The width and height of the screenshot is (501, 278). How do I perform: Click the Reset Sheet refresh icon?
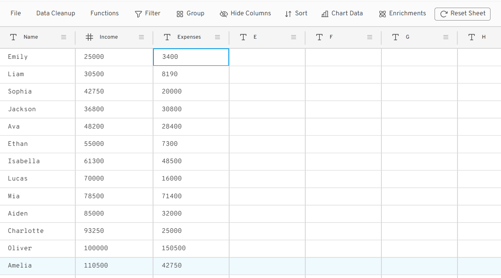click(x=444, y=14)
